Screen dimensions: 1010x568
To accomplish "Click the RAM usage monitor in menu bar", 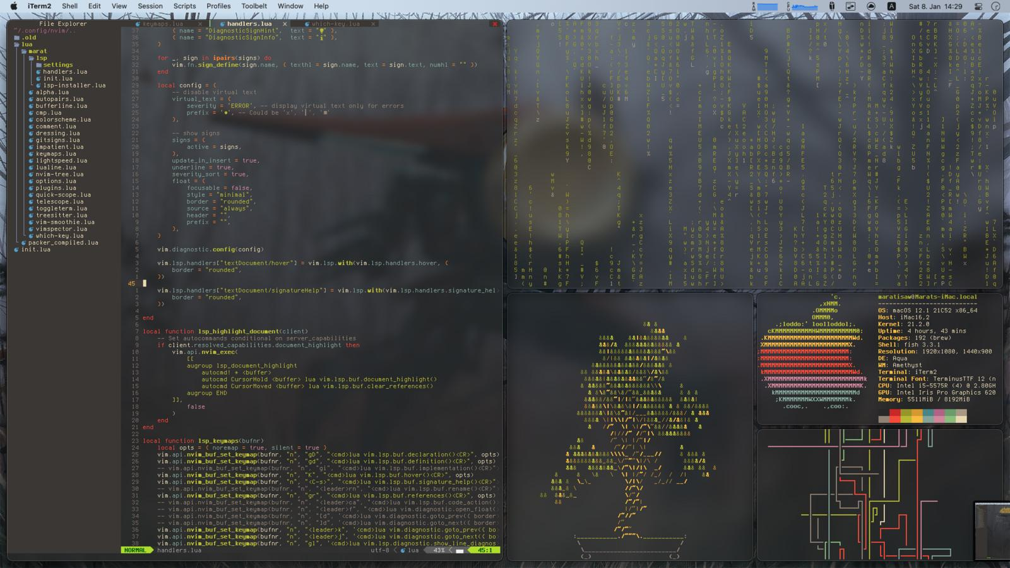I will point(767,6).
